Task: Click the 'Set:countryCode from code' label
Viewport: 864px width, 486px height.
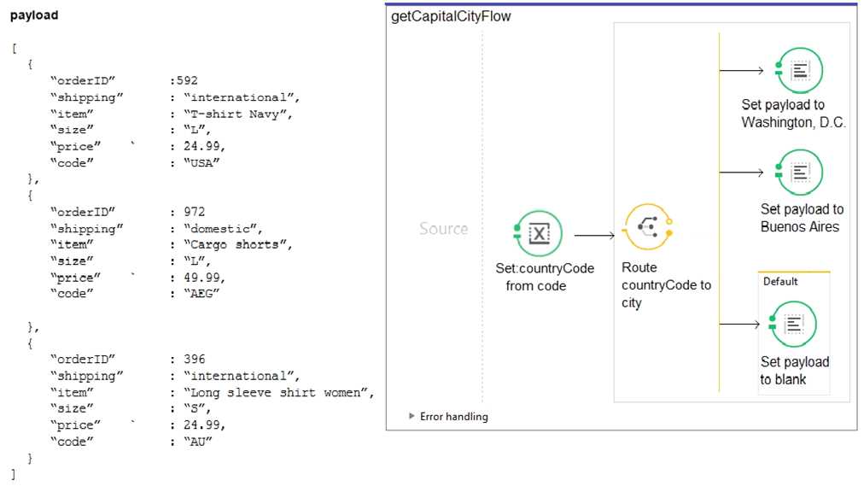Action: [544, 277]
